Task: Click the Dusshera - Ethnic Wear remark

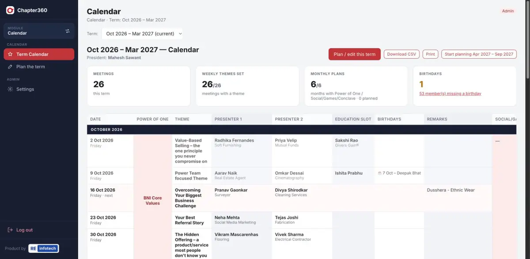Action: [x=451, y=190]
